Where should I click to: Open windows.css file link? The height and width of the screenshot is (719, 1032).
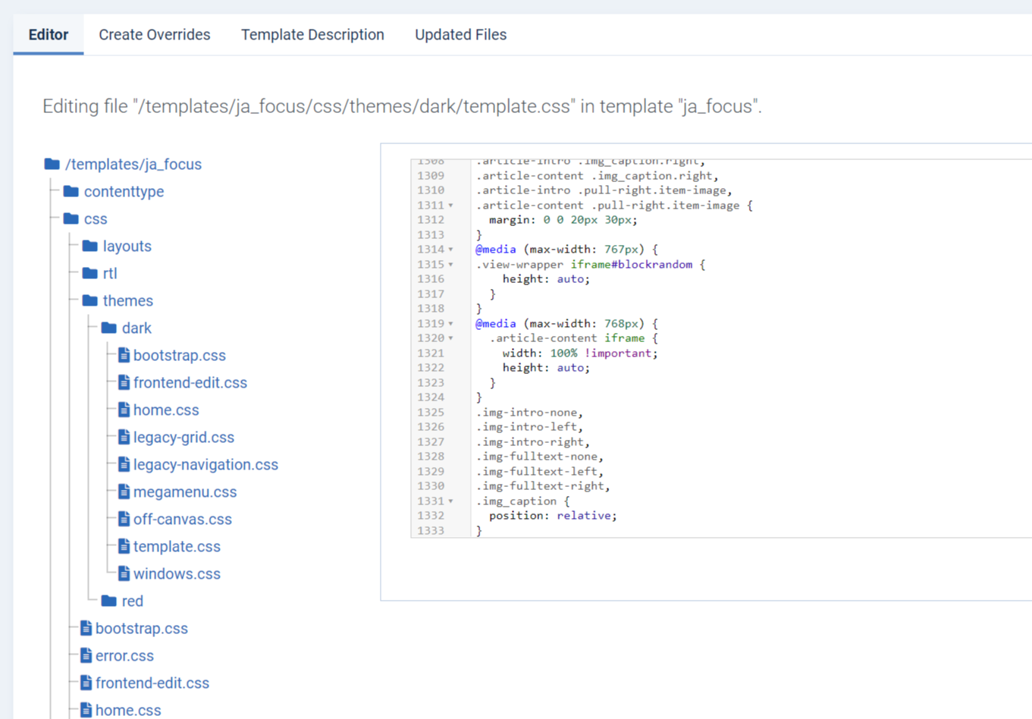click(177, 573)
